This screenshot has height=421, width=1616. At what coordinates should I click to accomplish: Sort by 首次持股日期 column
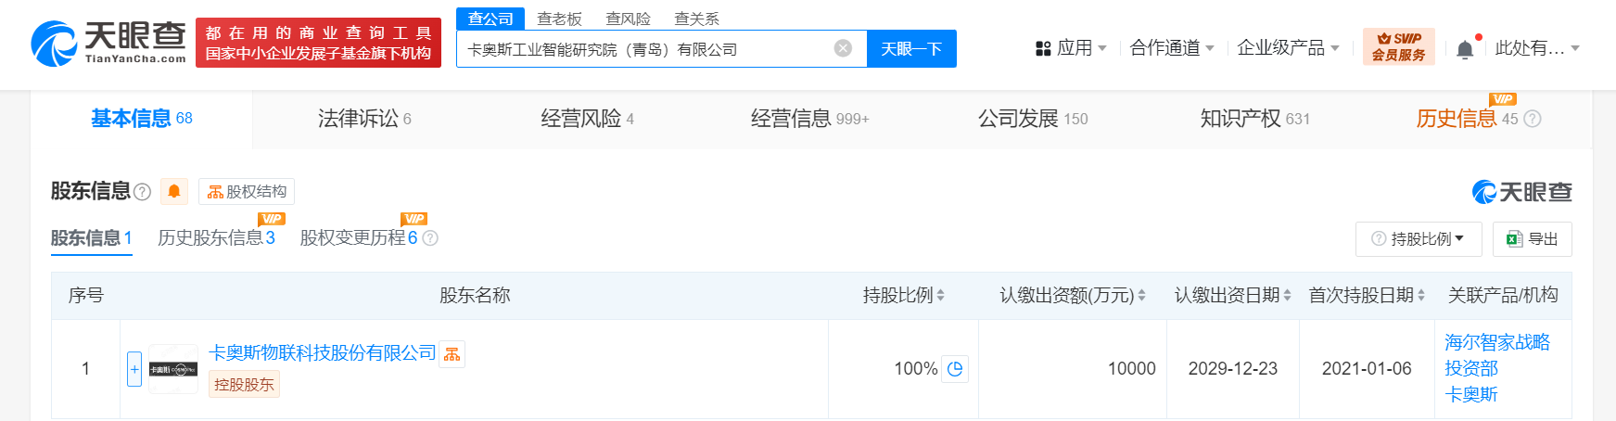[x=1367, y=295]
